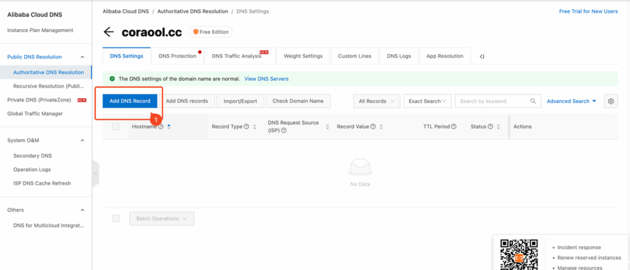
Task: Toggle the checkbox beside Batch Operations
Action: [x=116, y=218]
